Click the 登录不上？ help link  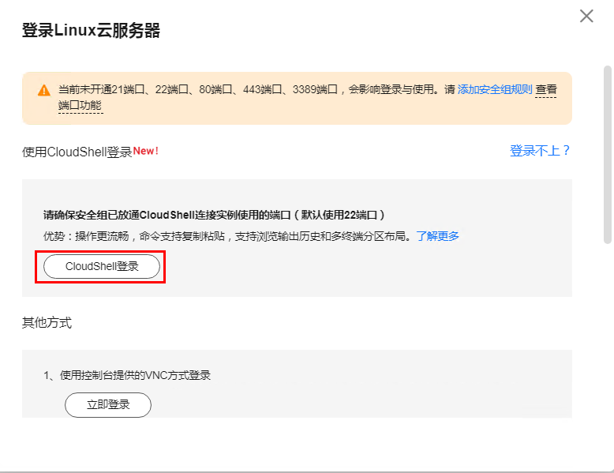(x=540, y=151)
